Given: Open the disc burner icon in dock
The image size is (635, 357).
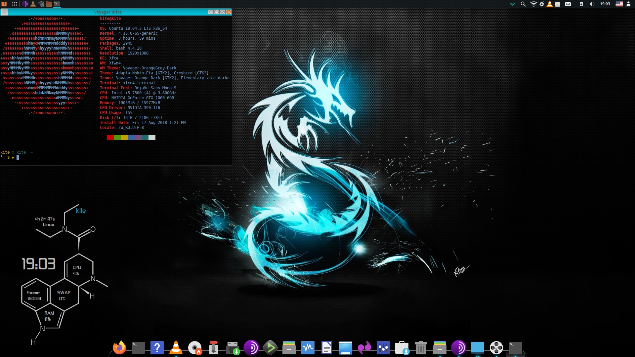Looking at the screenshot, I should 195,348.
